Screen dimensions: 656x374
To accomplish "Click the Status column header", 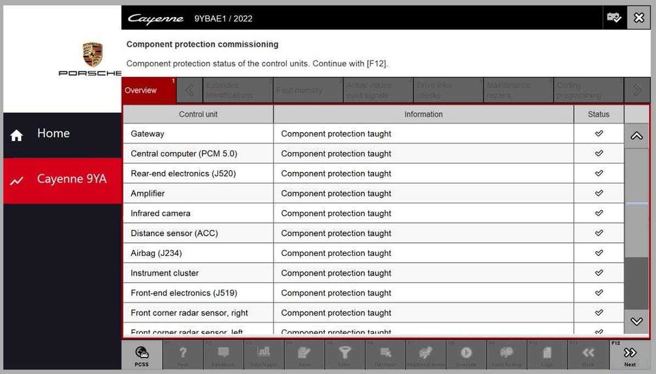I will point(599,114).
